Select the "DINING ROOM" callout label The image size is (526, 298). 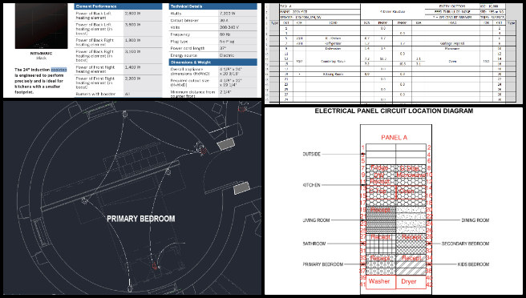475,220
